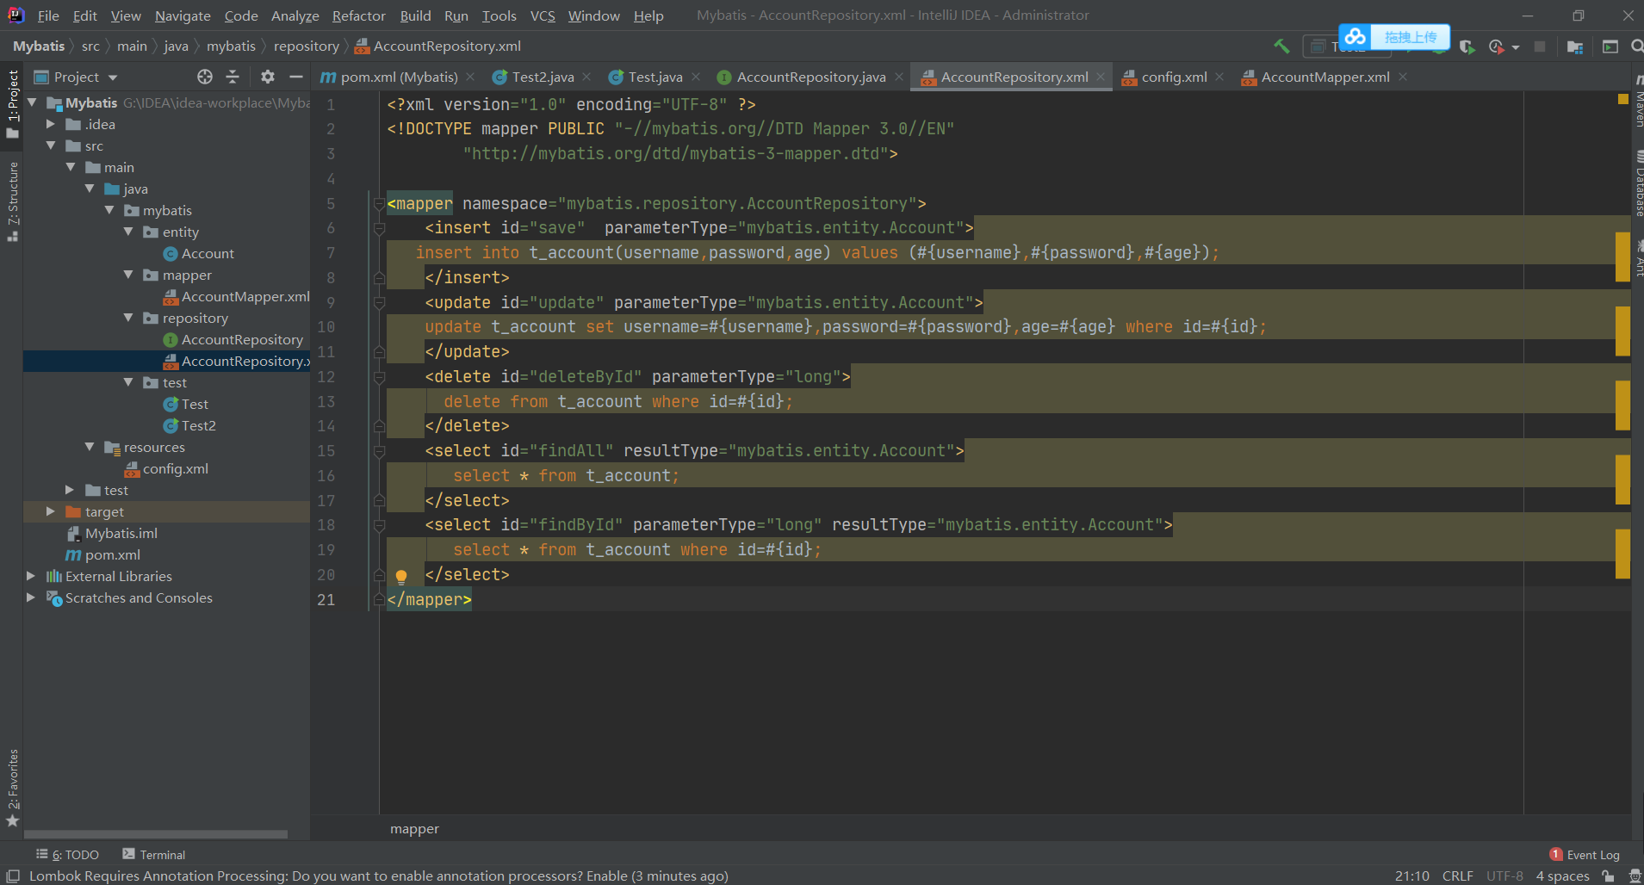Click the lightbulb intention icon on line 20
The width and height of the screenshot is (1644, 885).
point(400,576)
